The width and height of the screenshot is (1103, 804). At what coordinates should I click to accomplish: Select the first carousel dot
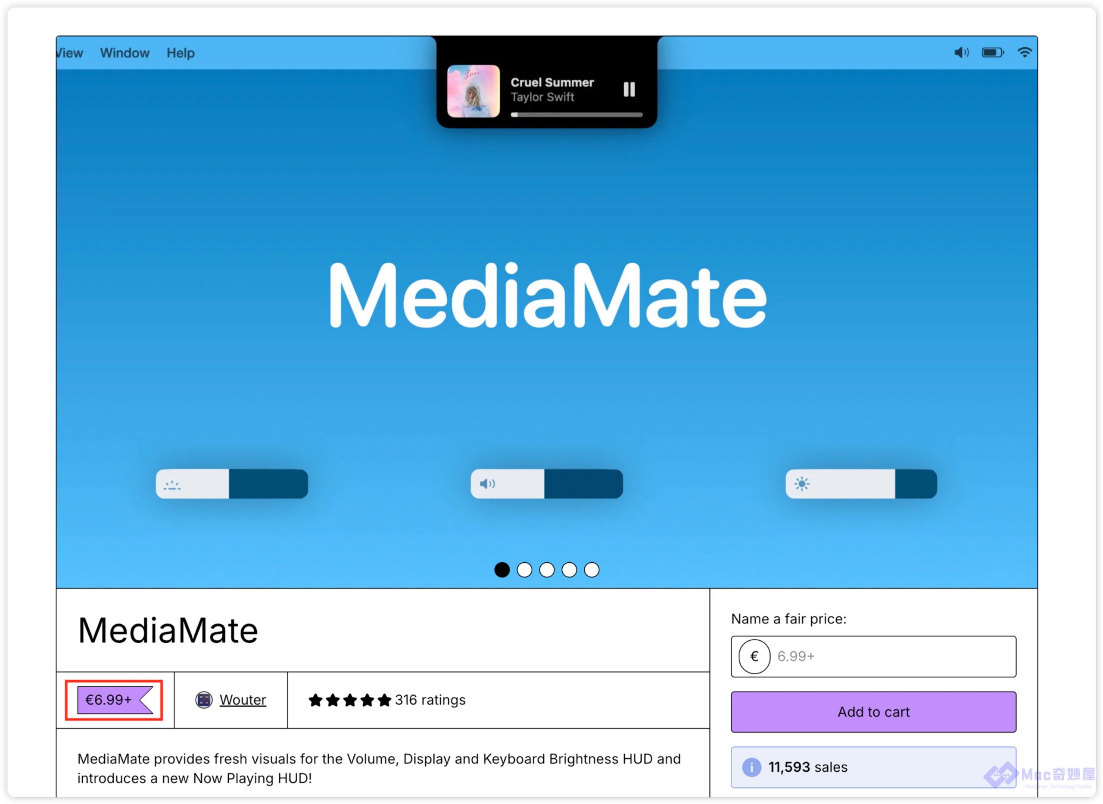pyautogui.click(x=502, y=570)
